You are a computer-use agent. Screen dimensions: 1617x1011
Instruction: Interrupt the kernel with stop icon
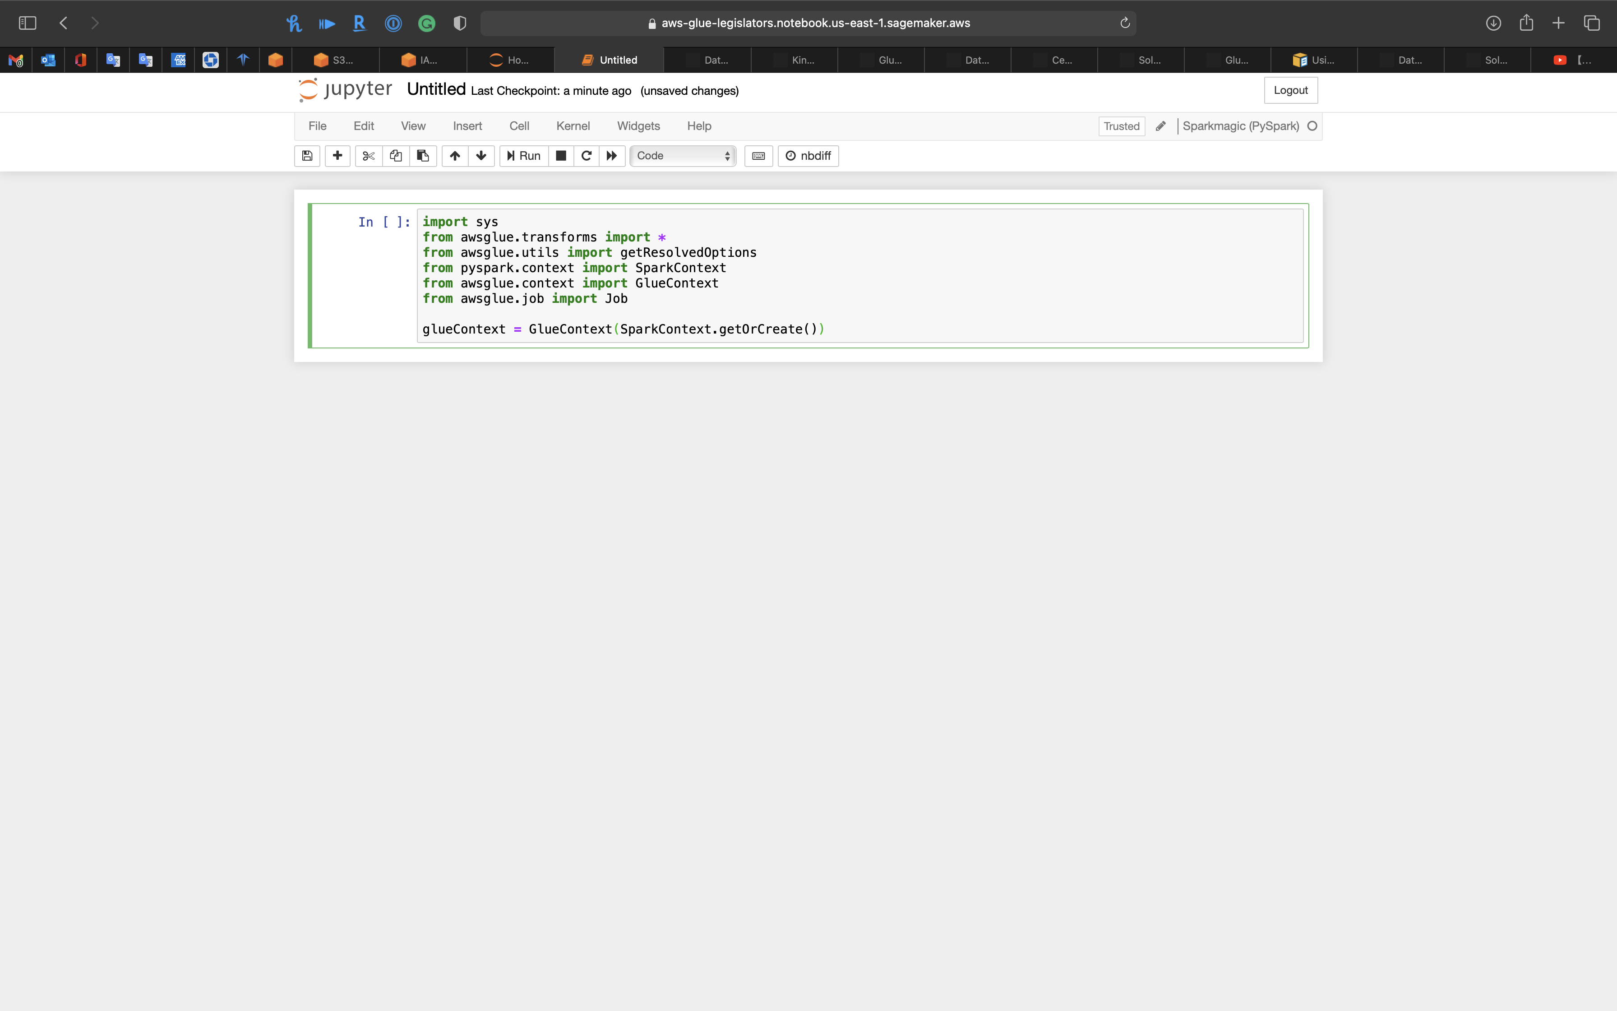pos(561,156)
